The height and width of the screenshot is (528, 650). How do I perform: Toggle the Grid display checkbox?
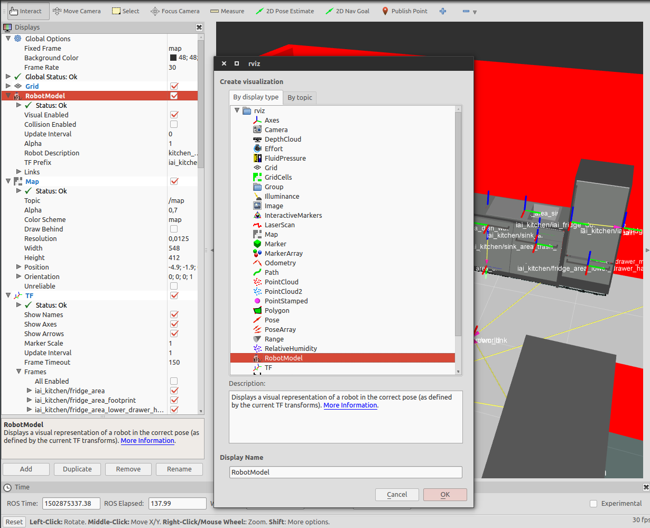[x=174, y=86]
